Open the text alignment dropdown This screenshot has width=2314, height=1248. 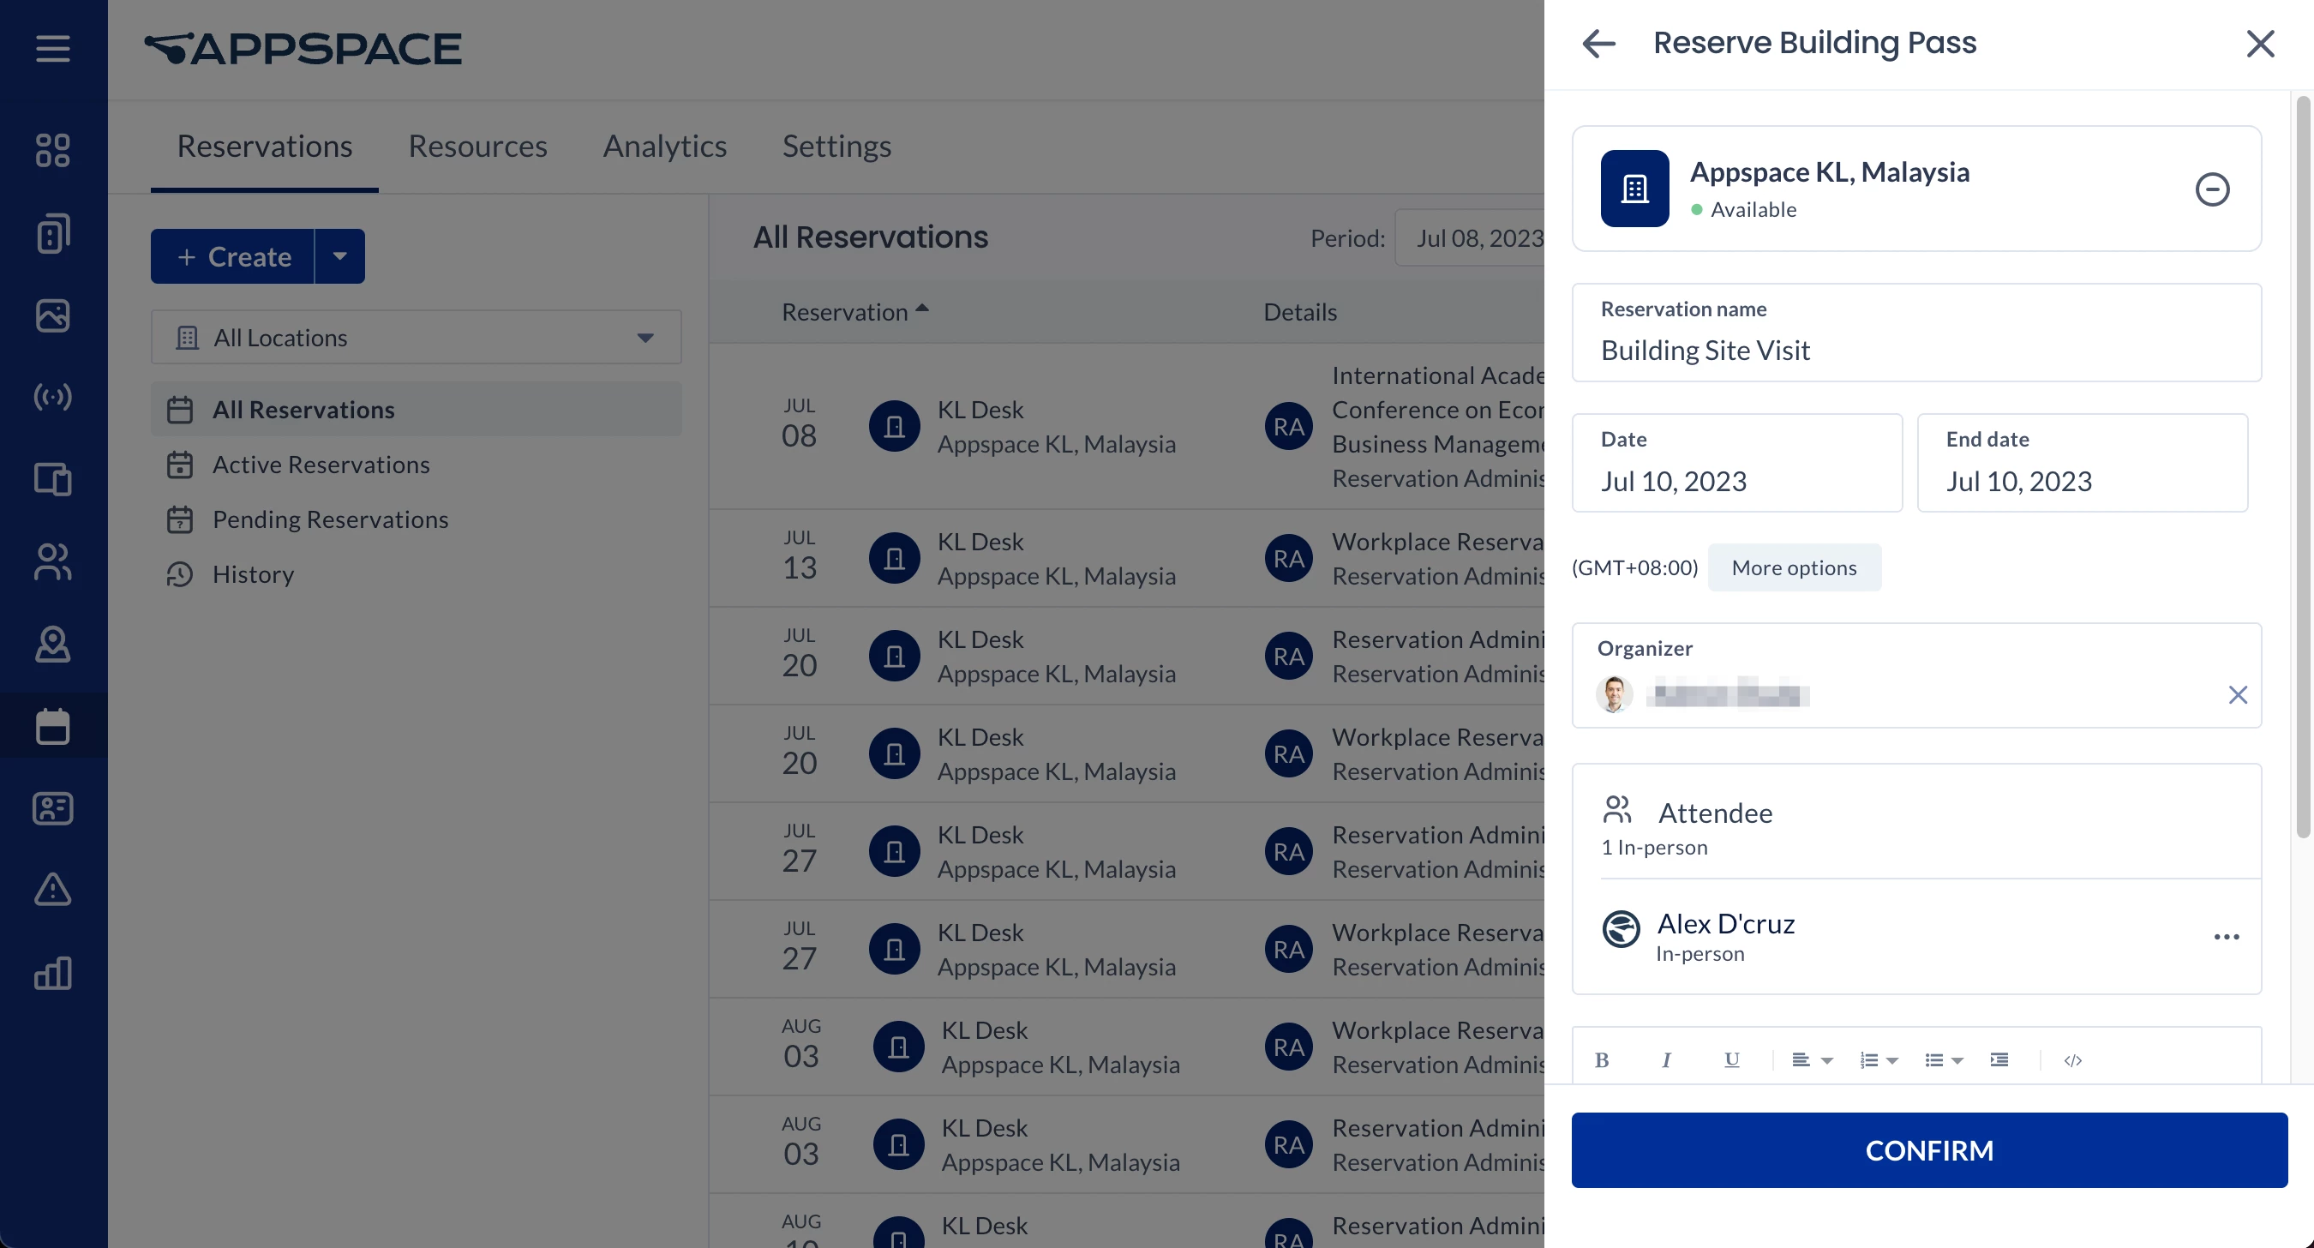point(1811,1060)
